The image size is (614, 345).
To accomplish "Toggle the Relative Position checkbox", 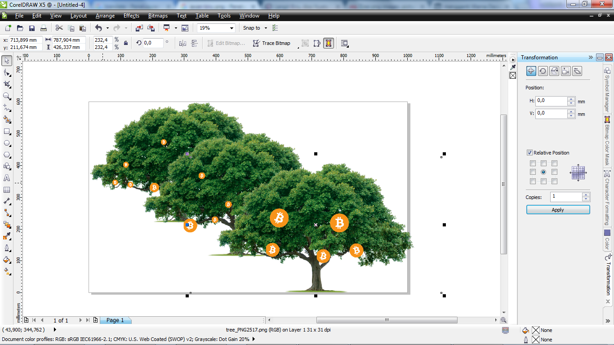I will [x=530, y=153].
